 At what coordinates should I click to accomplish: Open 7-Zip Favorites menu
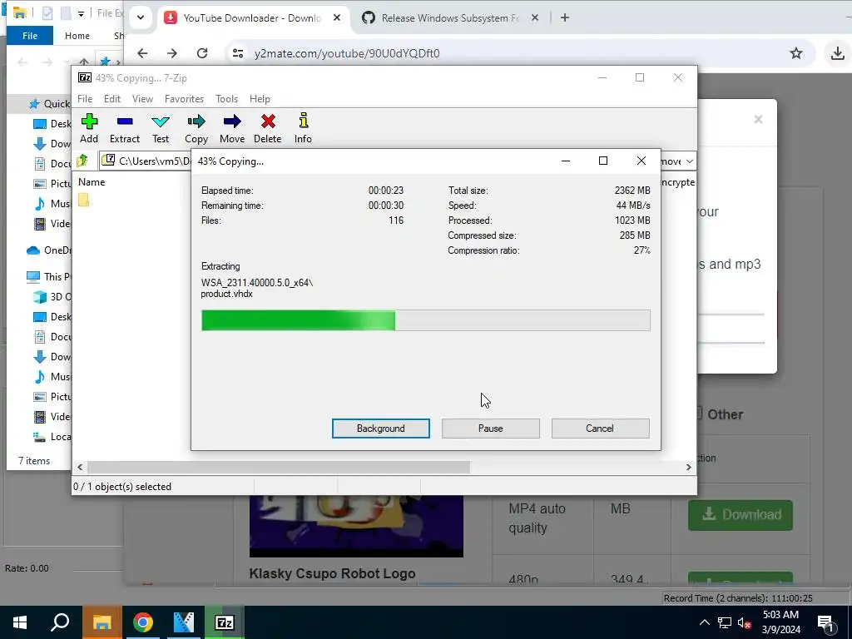tap(184, 99)
